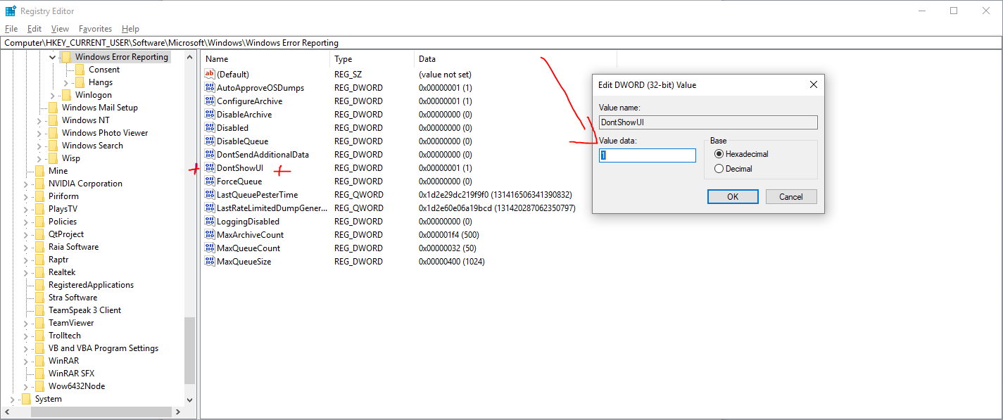Click the System folder icon

pos(26,399)
